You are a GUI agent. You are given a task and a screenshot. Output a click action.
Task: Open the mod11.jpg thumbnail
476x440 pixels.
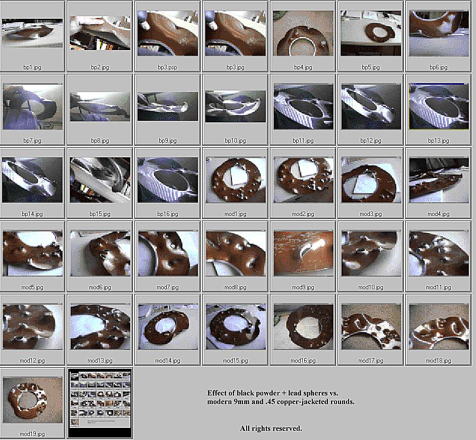point(439,253)
